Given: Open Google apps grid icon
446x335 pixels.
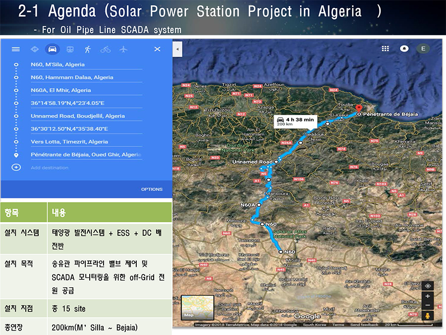Looking at the screenshot, I should pos(385,49).
